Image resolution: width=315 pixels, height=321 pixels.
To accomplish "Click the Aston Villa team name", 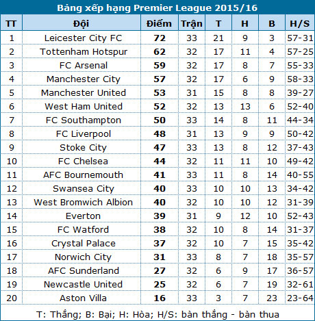I will click(x=84, y=298).
